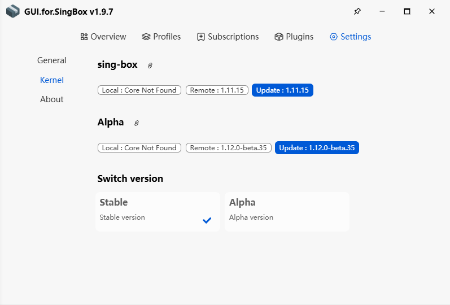
Task: Click the Settings gear icon
Action: click(334, 37)
